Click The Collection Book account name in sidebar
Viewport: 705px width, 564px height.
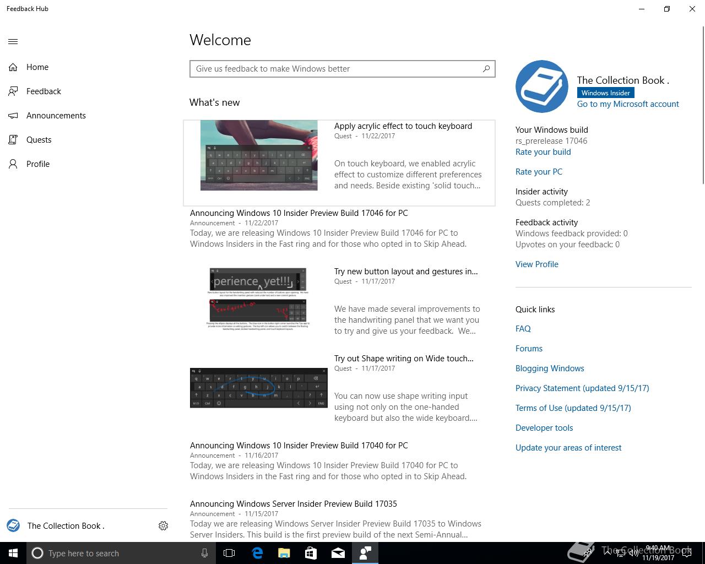[66, 526]
